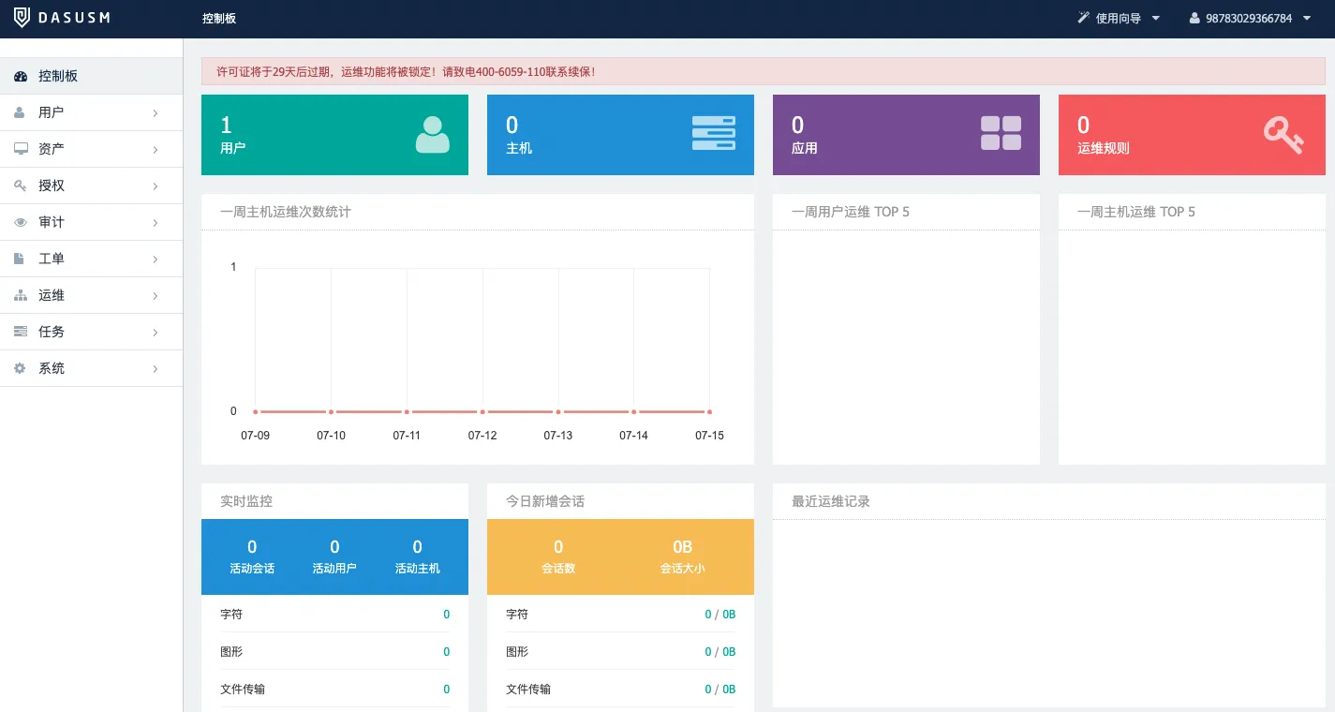This screenshot has height=712, width=1335.
Task: Click the 文件传输 value in 今日新增会话
Action: (719, 690)
